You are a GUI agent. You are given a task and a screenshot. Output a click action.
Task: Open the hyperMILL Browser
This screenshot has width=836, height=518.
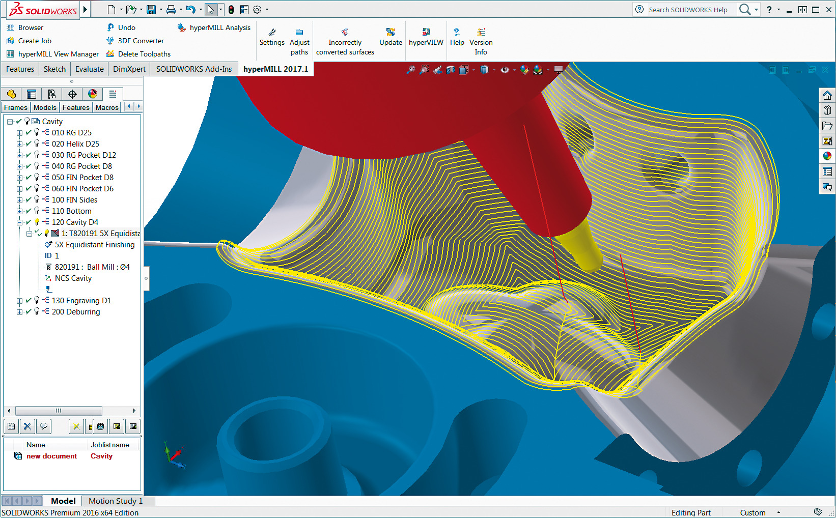coord(25,27)
